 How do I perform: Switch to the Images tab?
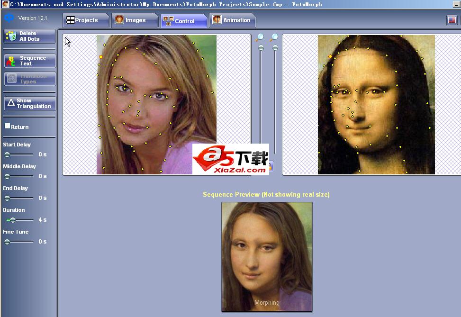coord(135,20)
